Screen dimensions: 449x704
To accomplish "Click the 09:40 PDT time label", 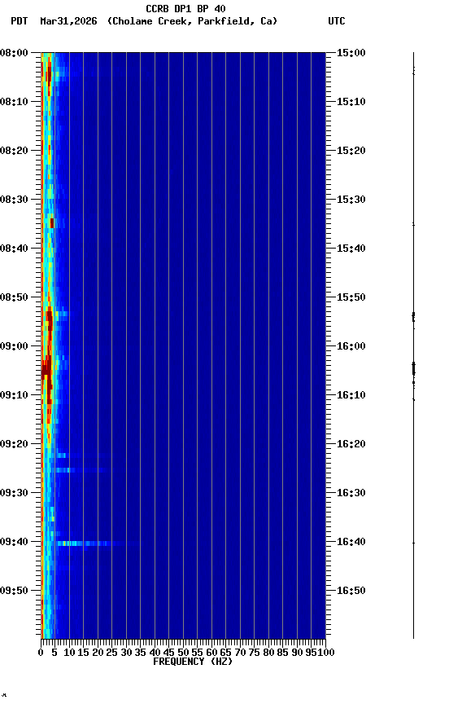I will pos(14,543).
